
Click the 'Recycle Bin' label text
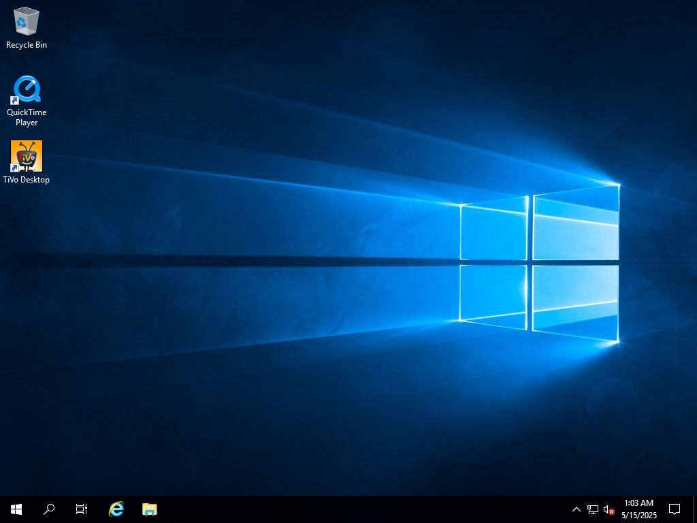point(27,45)
